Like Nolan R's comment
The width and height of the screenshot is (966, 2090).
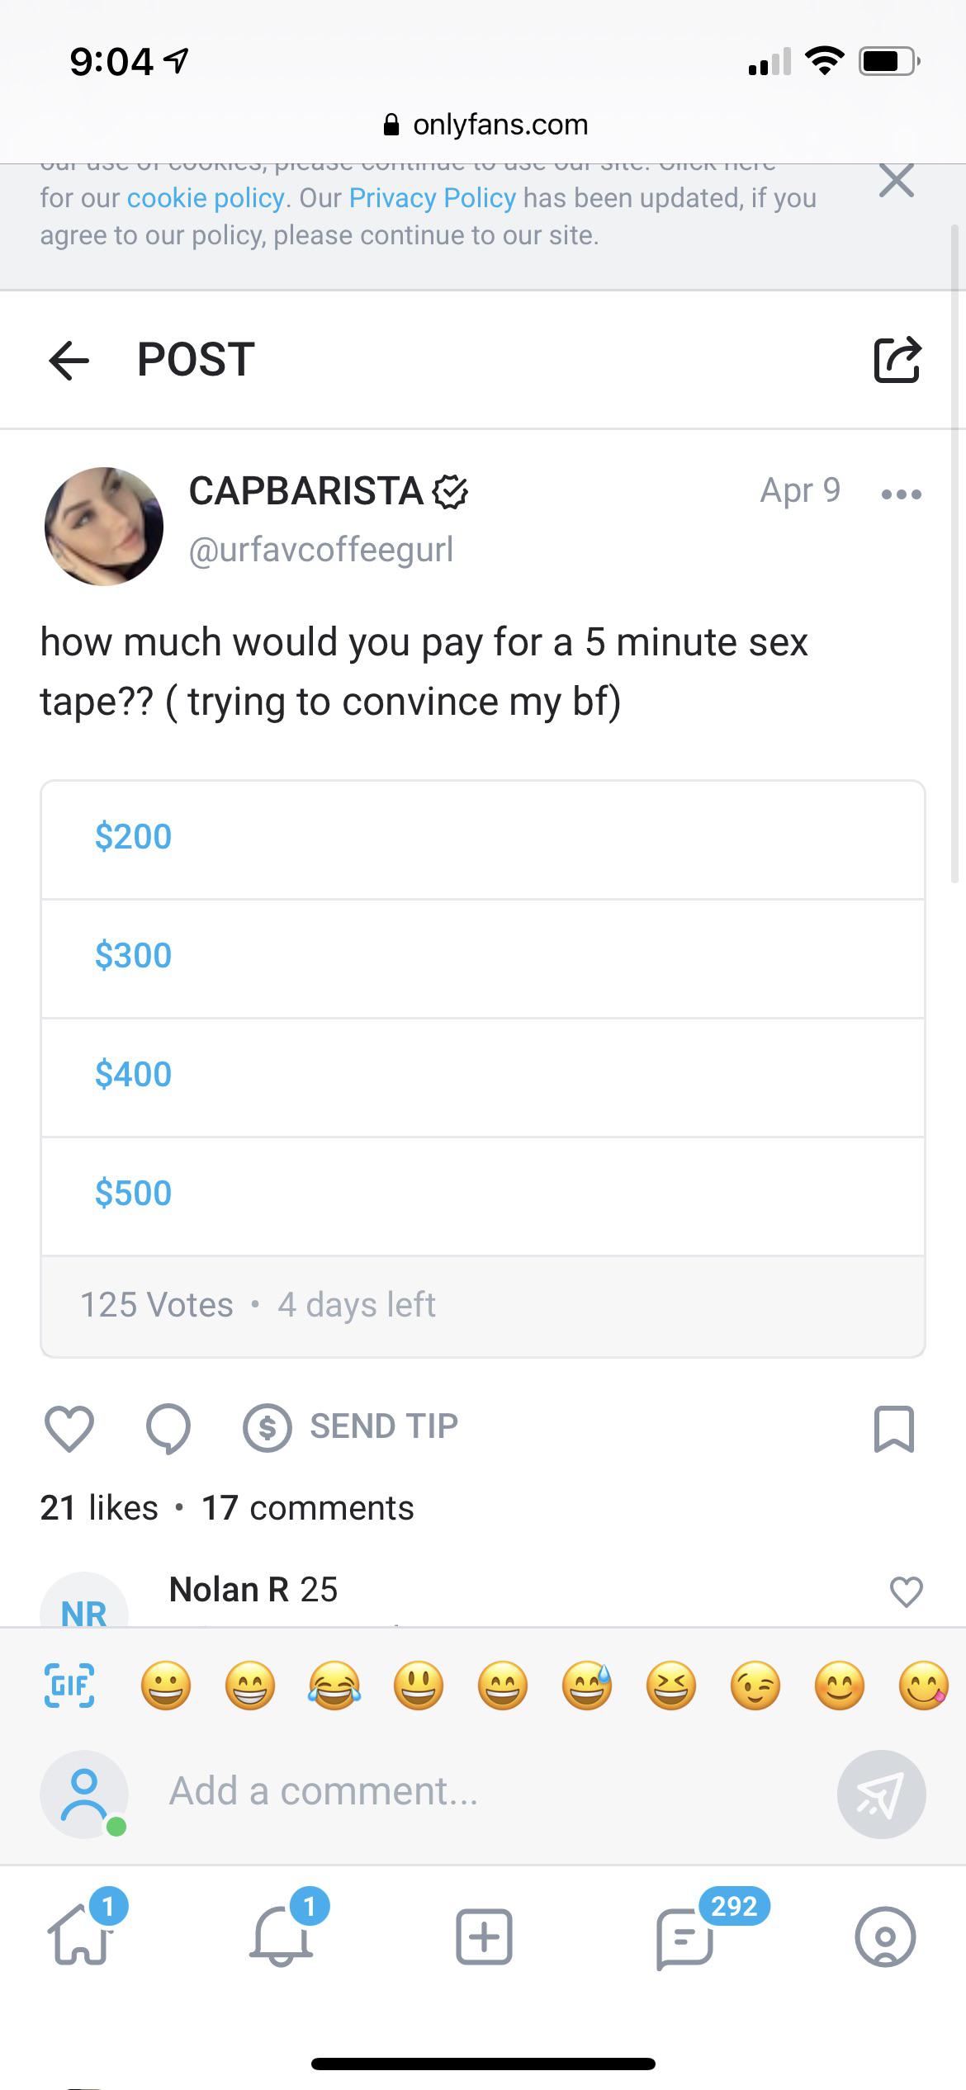tap(906, 1591)
